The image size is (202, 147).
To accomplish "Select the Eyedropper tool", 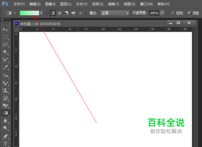I will coord(5,67).
